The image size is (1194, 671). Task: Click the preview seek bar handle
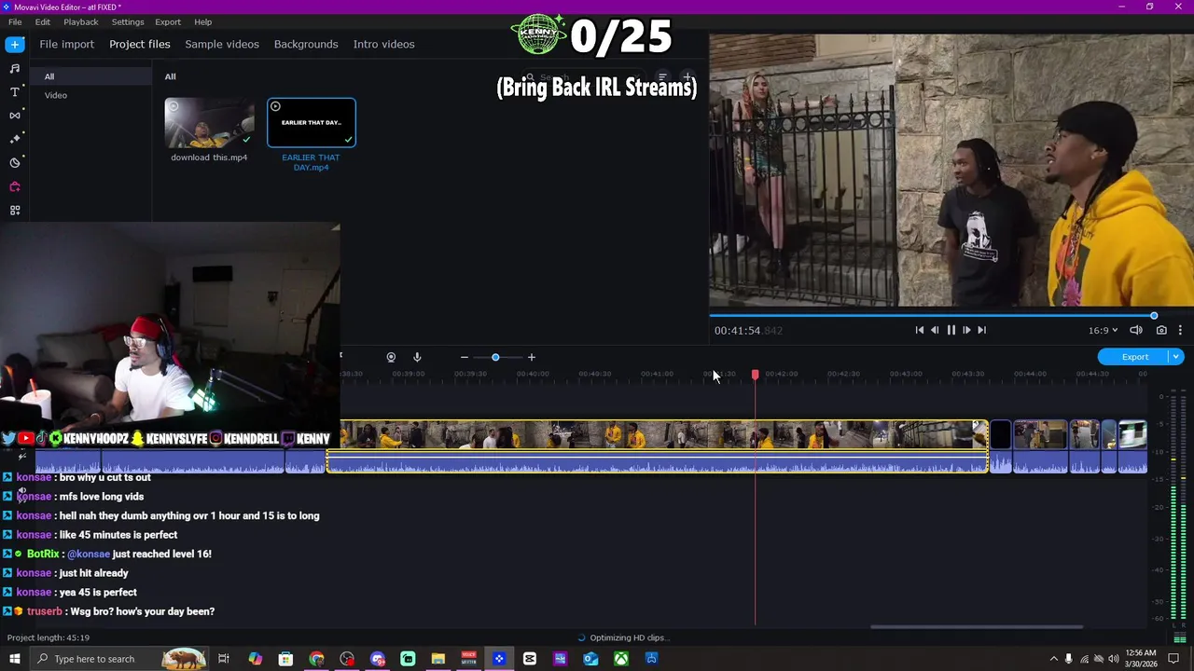1154,316
